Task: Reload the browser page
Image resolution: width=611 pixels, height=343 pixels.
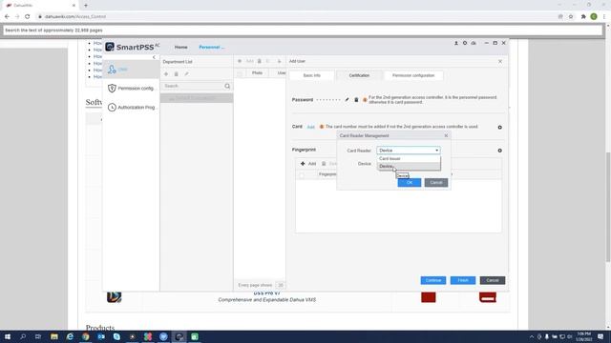Action: click(28, 17)
